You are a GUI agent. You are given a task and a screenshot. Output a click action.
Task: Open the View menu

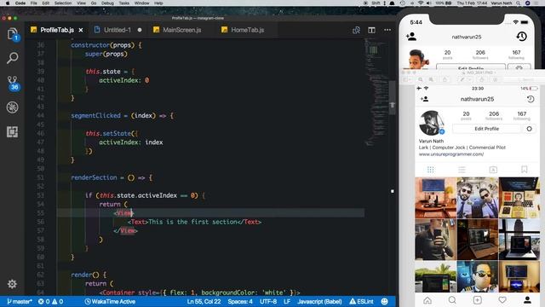tap(82, 3)
